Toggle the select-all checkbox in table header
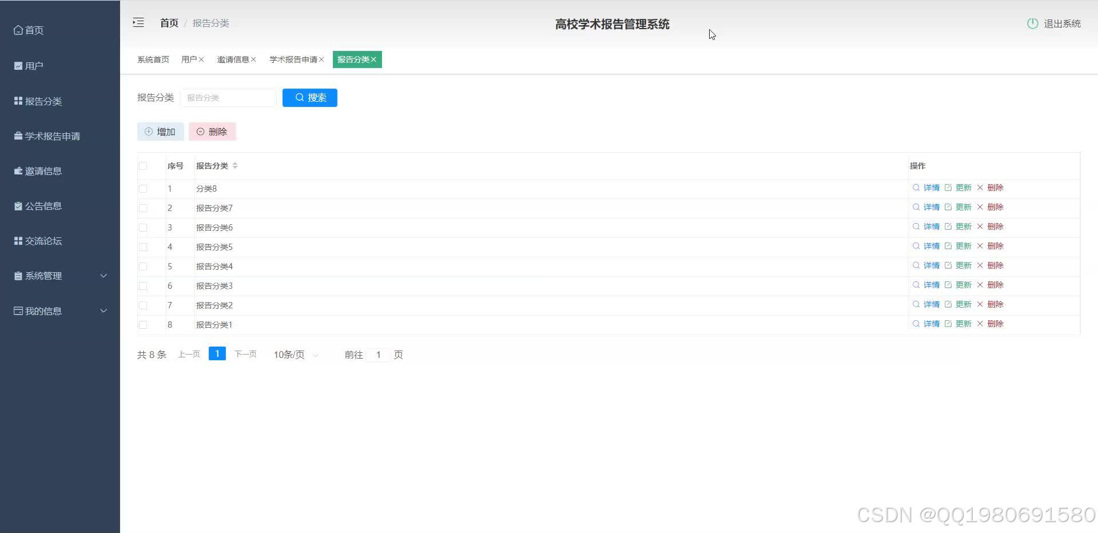This screenshot has height=533, width=1098. click(x=143, y=166)
